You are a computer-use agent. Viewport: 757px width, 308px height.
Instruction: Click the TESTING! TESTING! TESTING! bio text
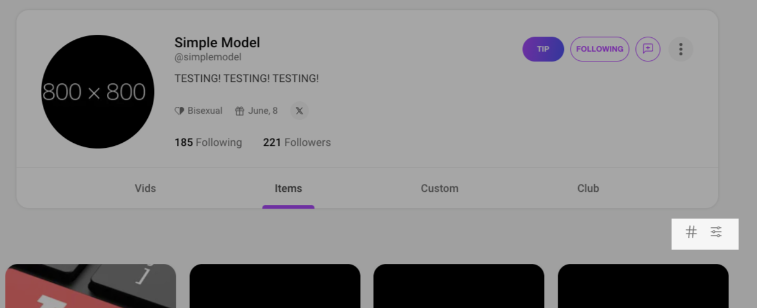(246, 78)
